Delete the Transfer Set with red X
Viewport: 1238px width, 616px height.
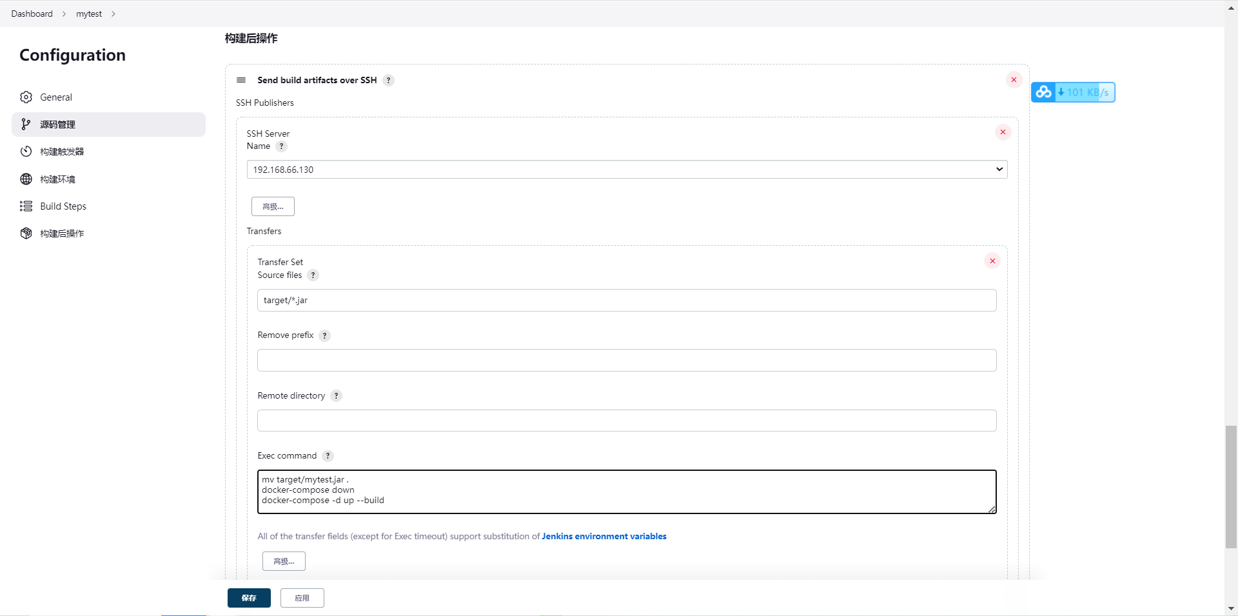pyautogui.click(x=992, y=261)
